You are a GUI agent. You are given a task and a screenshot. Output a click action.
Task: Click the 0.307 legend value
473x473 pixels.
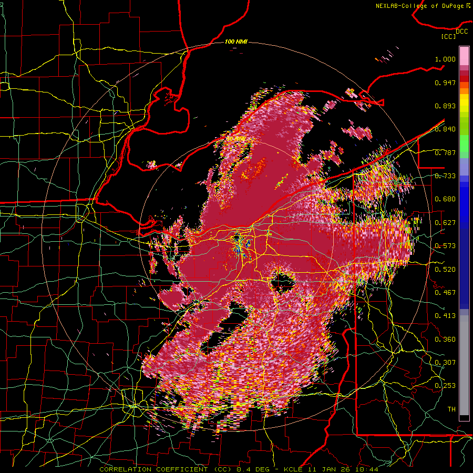click(445, 362)
